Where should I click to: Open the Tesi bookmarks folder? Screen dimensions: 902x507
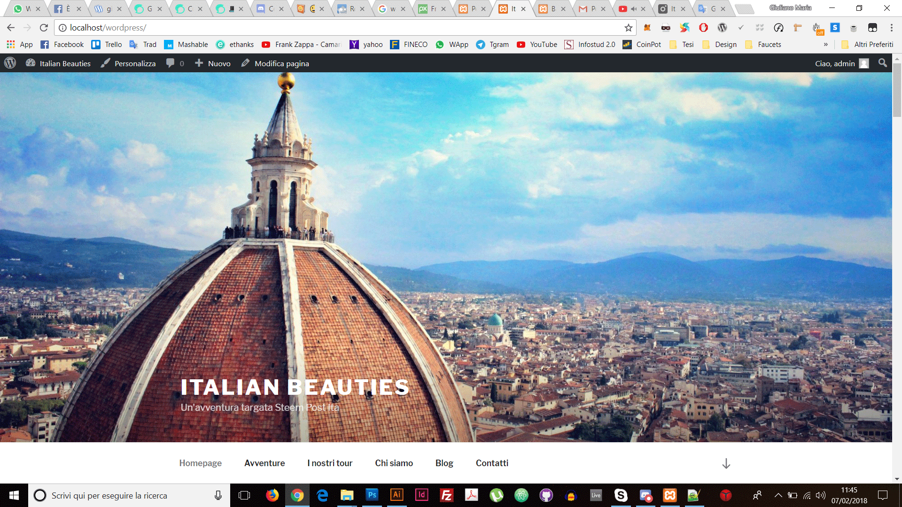pos(682,44)
